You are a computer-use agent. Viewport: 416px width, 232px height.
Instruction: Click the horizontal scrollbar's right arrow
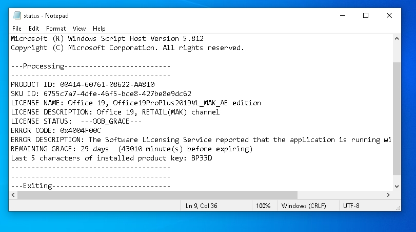tap(388, 195)
